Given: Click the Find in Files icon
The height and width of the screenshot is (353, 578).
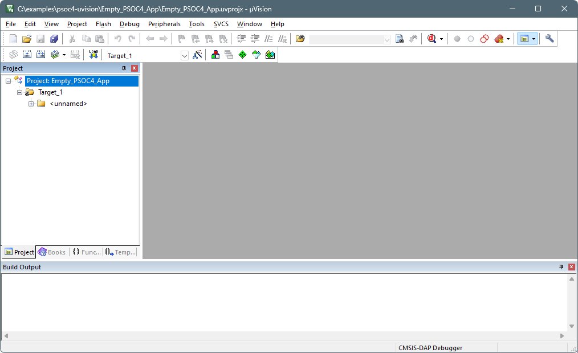Looking at the screenshot, I should click(400, 39).
